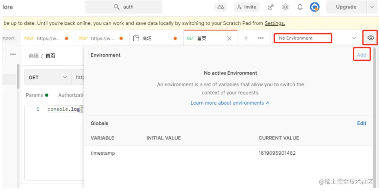The width and height of the screenshot is (379, 191).
Task: Close the 首页 request tab
Action: 229,38
